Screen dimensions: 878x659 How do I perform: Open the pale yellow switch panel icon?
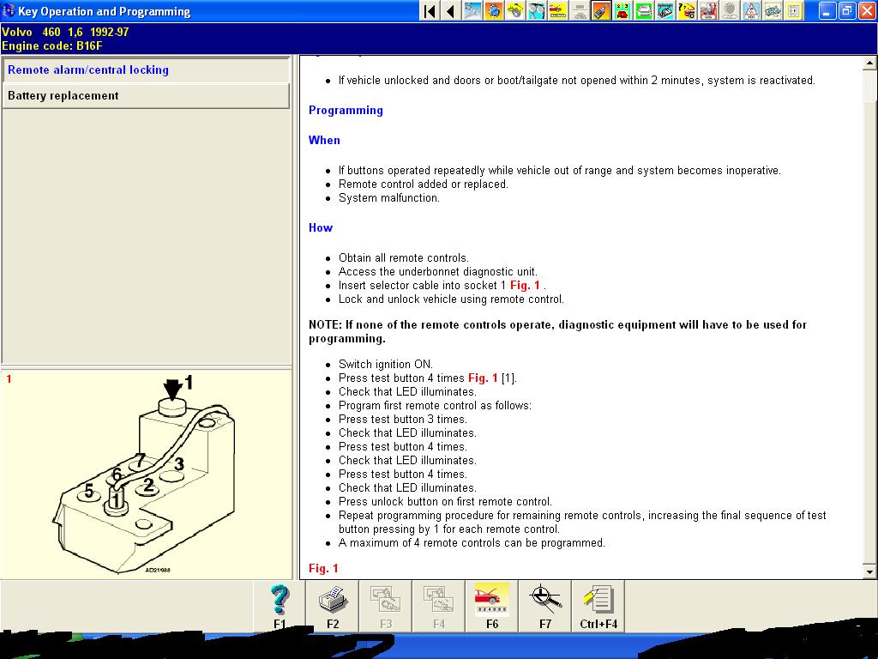tap(793, 10)
